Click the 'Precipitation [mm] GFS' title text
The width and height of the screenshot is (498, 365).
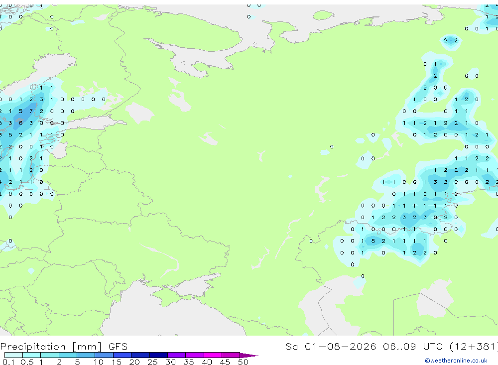click(64, 346)
